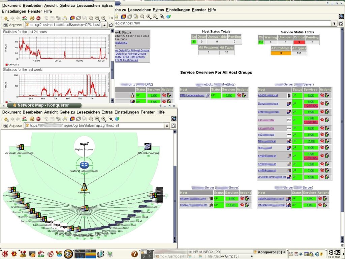Click the DMZ-Ueberwachung camera icon on the map
Viewport: 345px width, 259px height.
[148, 146]
